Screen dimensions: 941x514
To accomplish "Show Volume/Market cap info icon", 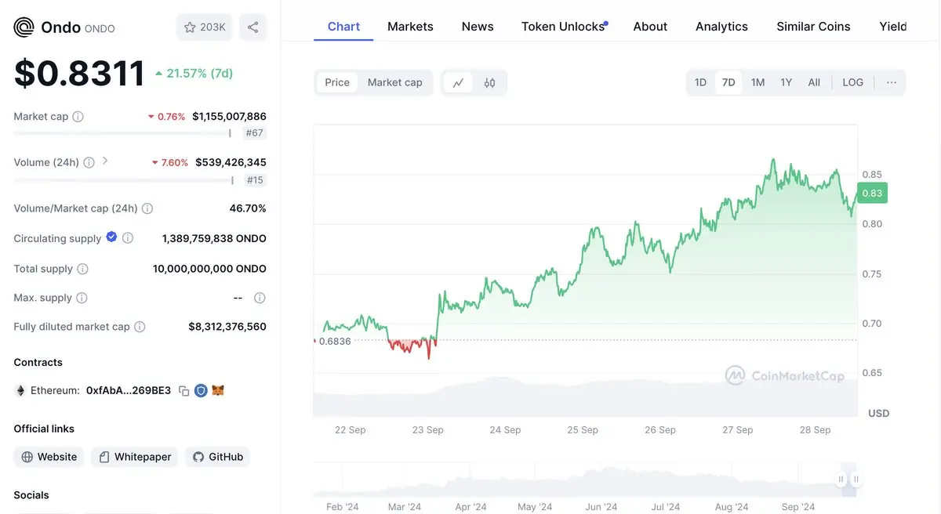I will 147,208.
